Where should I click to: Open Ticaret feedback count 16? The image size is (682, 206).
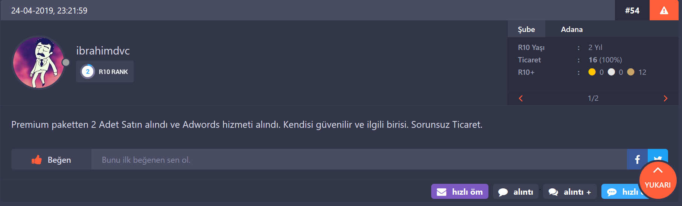click(593, 60)
